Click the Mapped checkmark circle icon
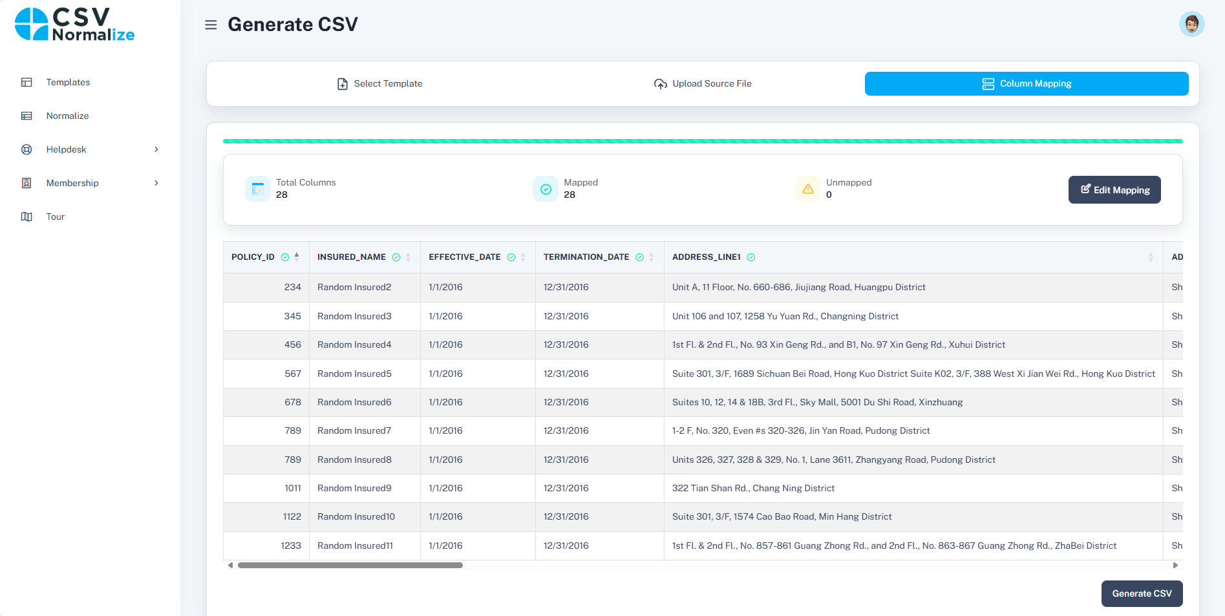Screen dimensions: 1225x616 546,189
